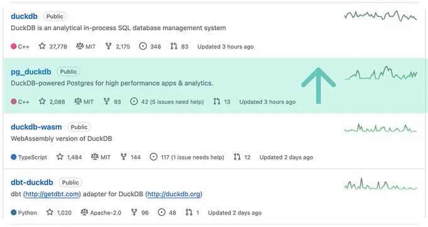Click the Apache-2.0 license scale icon
428x227 pixels.
(x=84, y=213)
